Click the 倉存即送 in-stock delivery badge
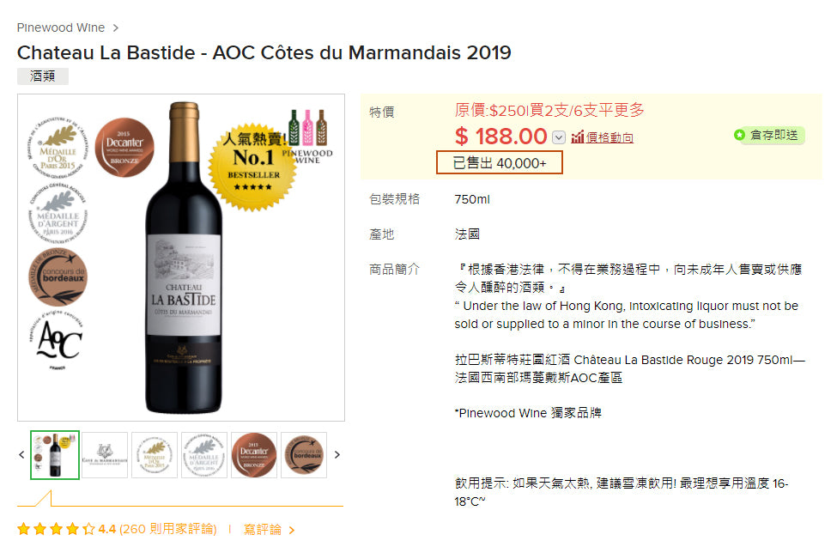 [x=768, y=135]
